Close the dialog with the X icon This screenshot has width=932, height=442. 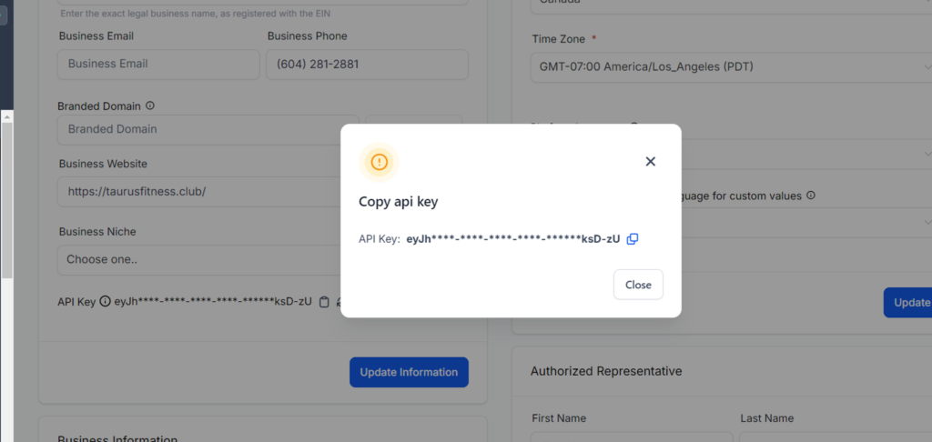click(x=650, y=161)
